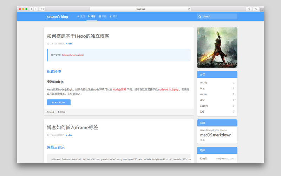
Task: Click the tag icon beside blog
Action: [x=48, y=112]
